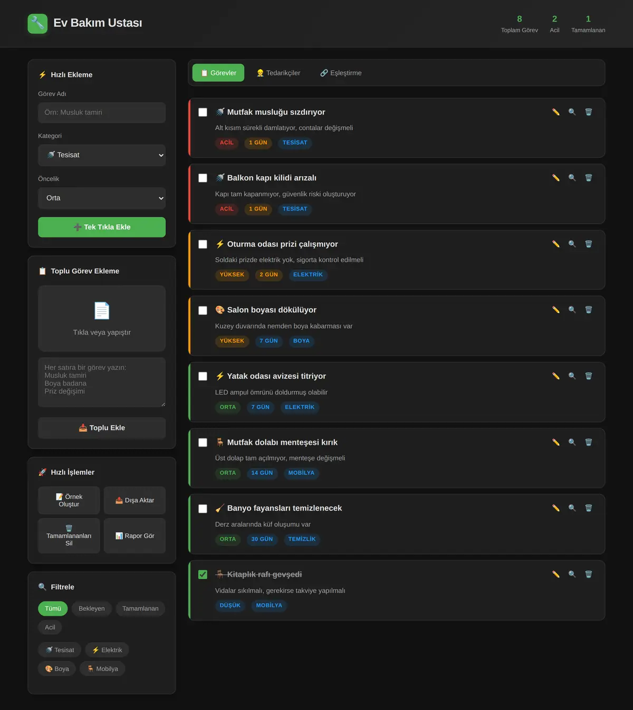Uncheck the completed Kitaplık rafı gevşedi task
Viewport: 633px width, 710px height.
tap(203, 574)
